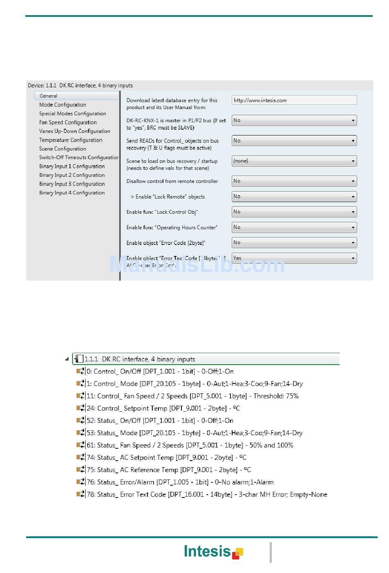
Task: Click the Enable func "Lock Control Obj" label
Action: [162, 212]
